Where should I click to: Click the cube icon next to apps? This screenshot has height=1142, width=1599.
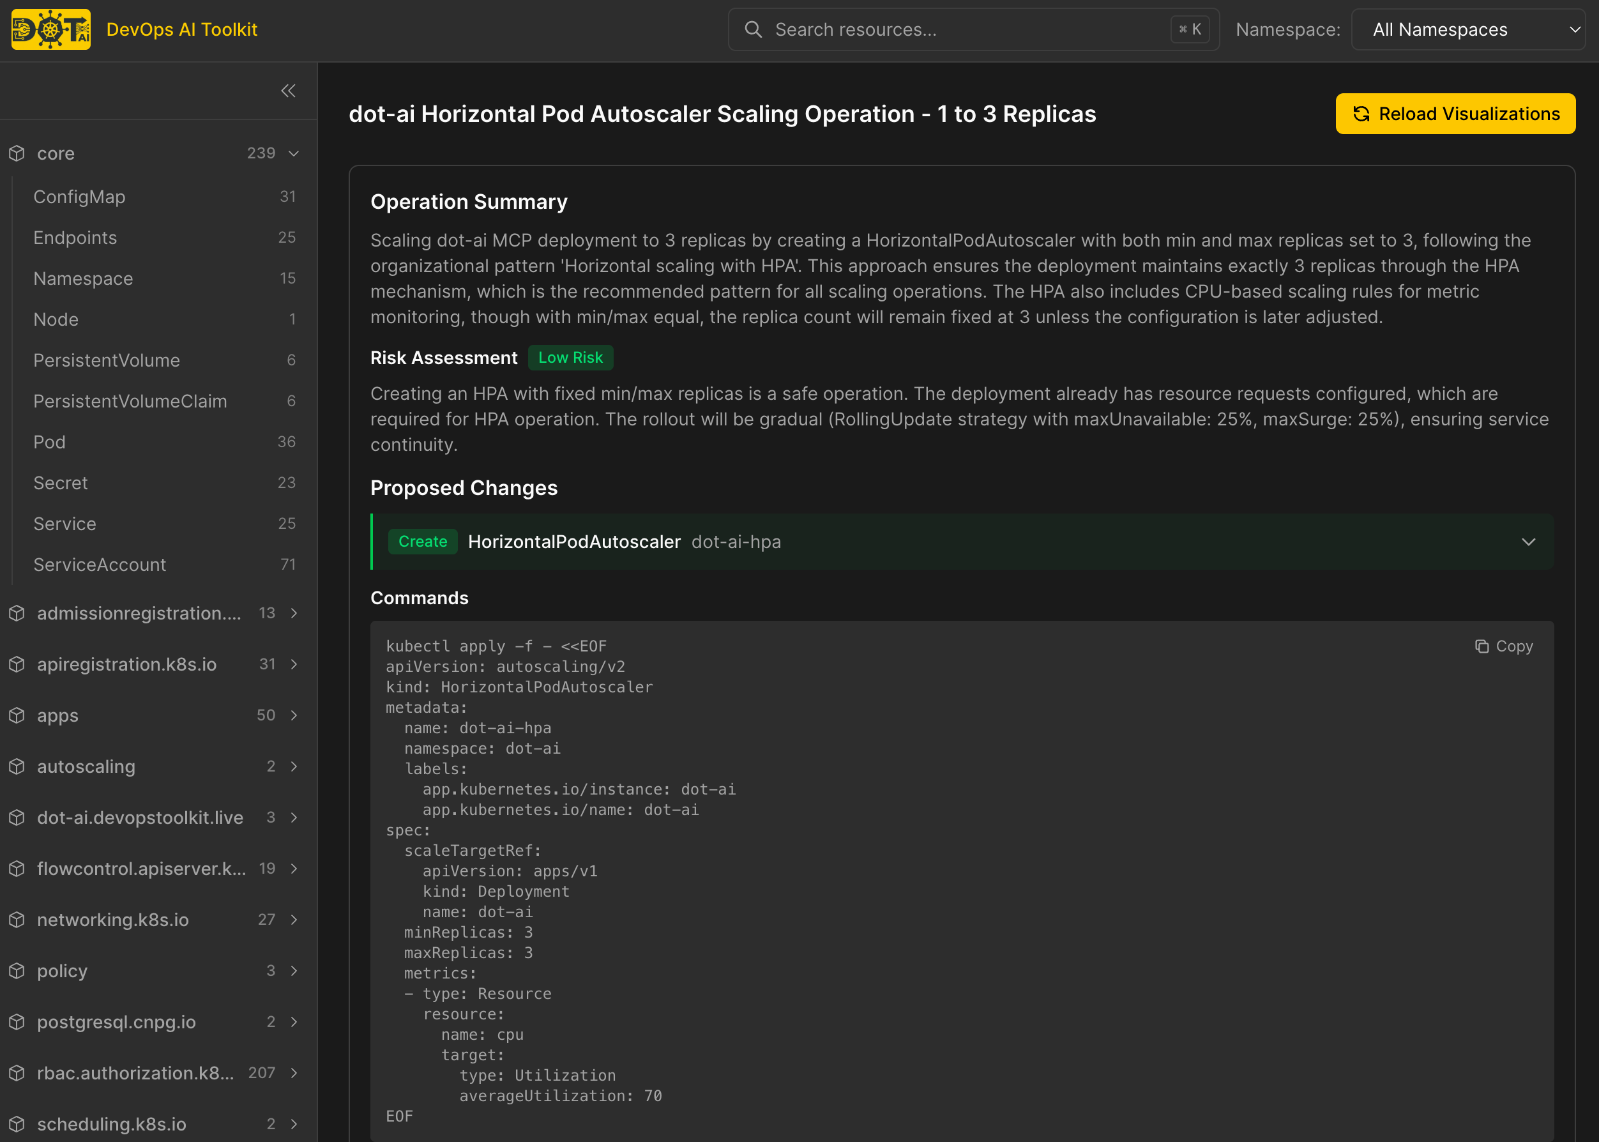pos(17,715)
